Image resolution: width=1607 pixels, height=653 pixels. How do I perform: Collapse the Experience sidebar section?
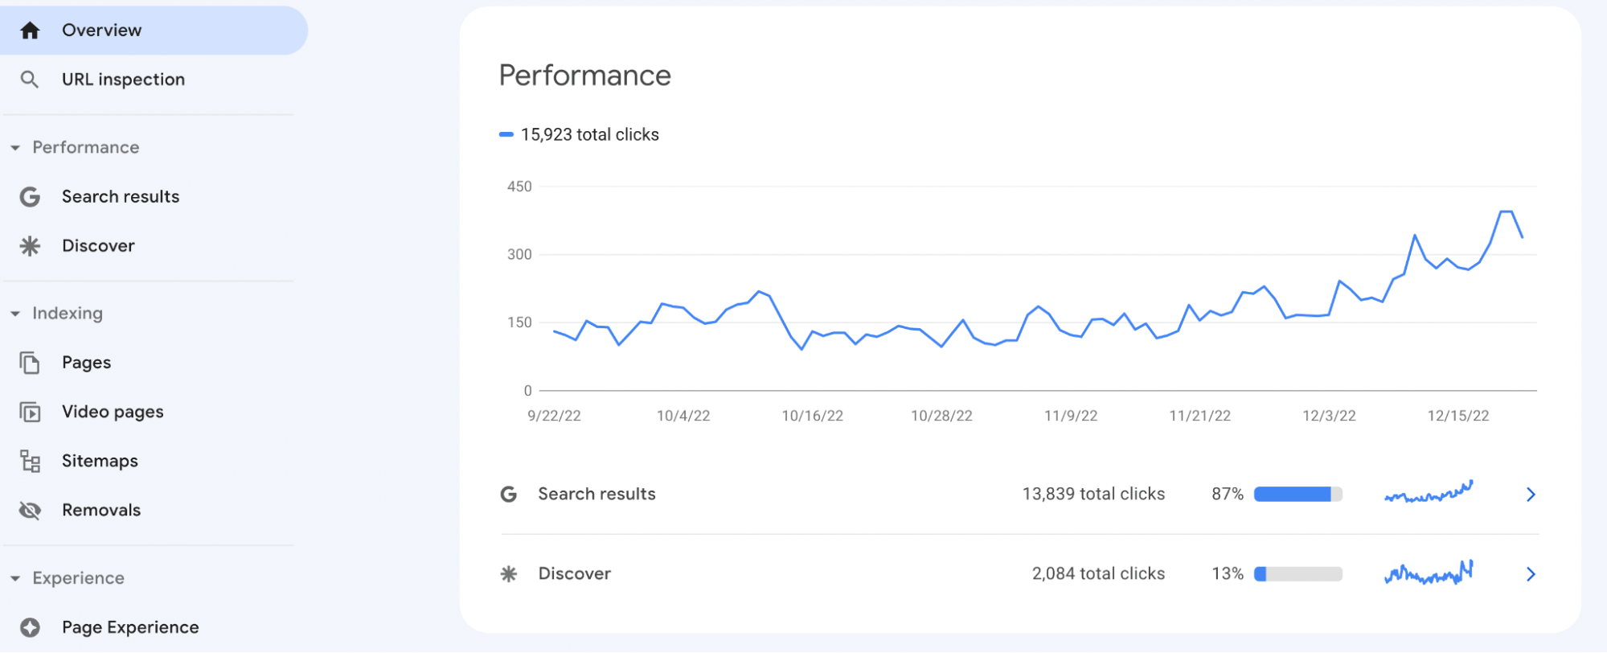(15, 579)
